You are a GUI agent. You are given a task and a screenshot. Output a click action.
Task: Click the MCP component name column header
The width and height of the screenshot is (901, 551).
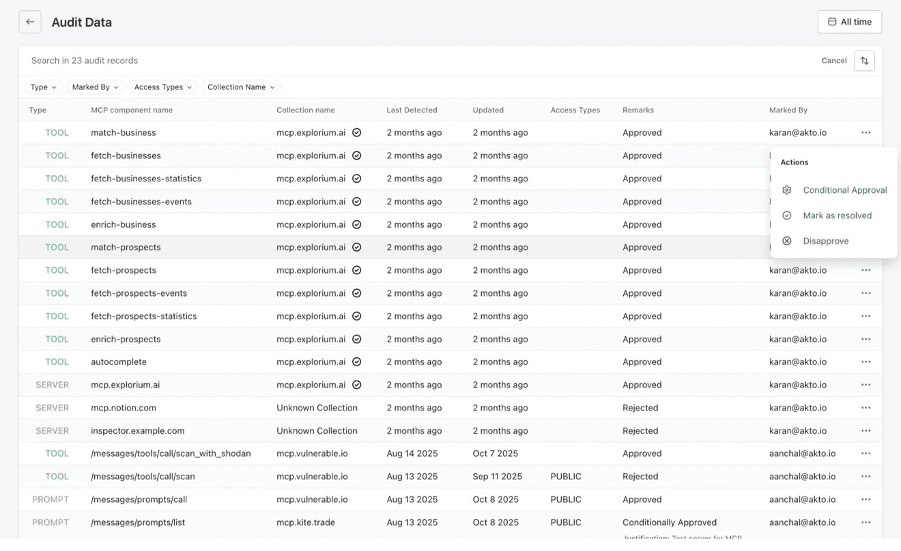[132, 110]
